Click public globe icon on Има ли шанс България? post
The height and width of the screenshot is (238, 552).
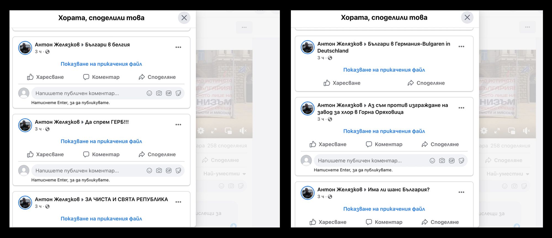[x=330, y=197]
